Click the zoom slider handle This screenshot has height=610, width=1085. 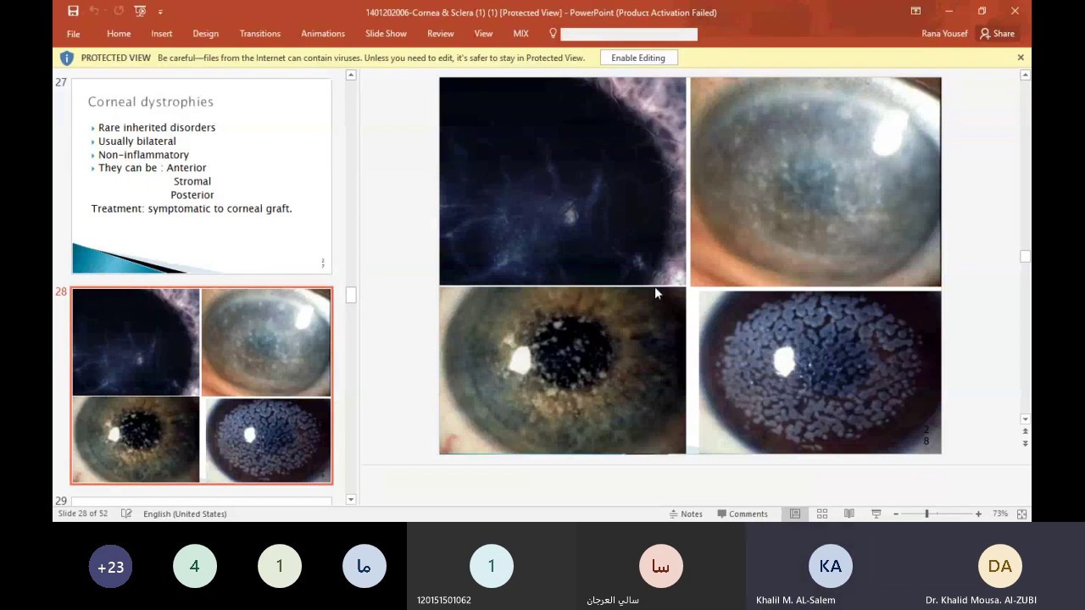(x=926, y=513)
